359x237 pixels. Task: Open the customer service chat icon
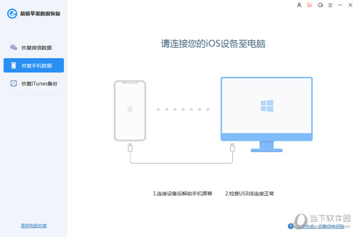coord(320,5)
